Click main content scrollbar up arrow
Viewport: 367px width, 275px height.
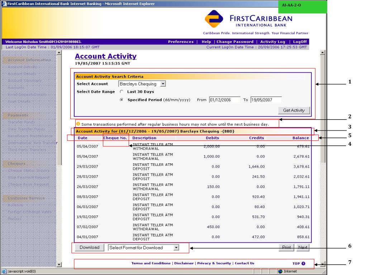click(323, 53)
